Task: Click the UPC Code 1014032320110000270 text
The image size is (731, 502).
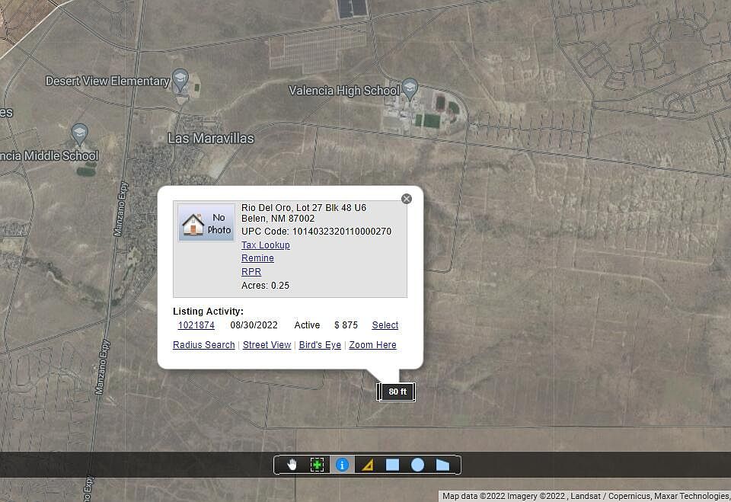Action: [316, 232]
